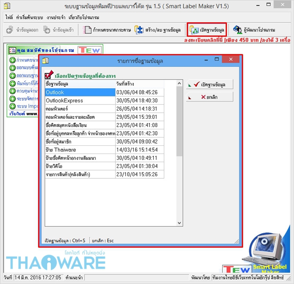Select the รายการสินค้า(คลังสินค้า) row
This screenshot has height=284, width=294.
[x=104, y=175]
